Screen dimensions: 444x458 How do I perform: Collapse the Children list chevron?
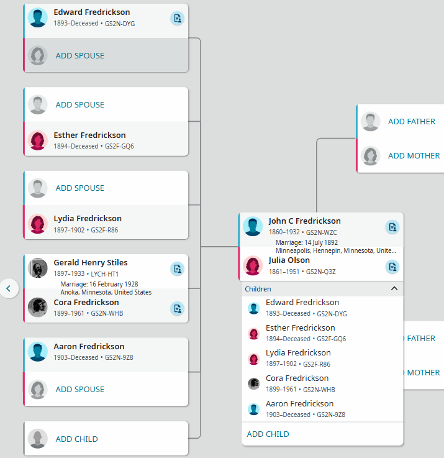[x=394, y=288]
